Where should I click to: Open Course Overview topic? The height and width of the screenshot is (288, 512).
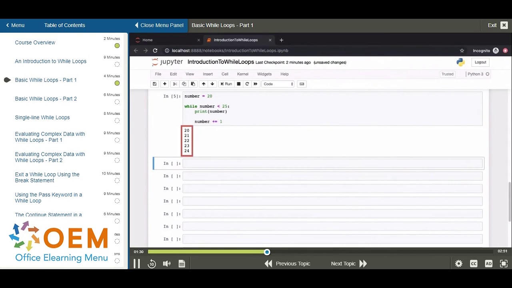click(x=35, y=42)
